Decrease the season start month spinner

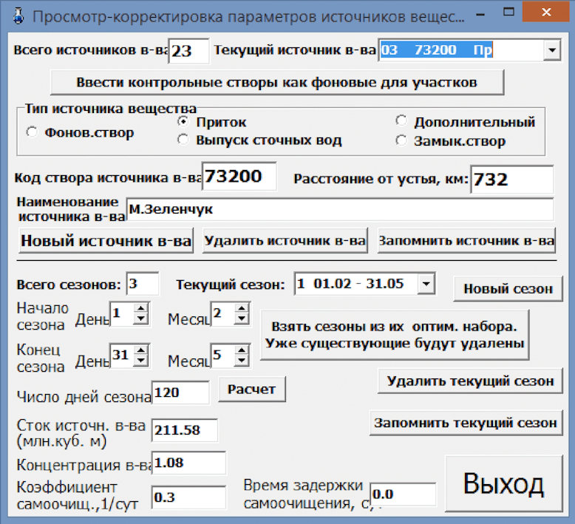pyautogui.click(x=242, y=319)
